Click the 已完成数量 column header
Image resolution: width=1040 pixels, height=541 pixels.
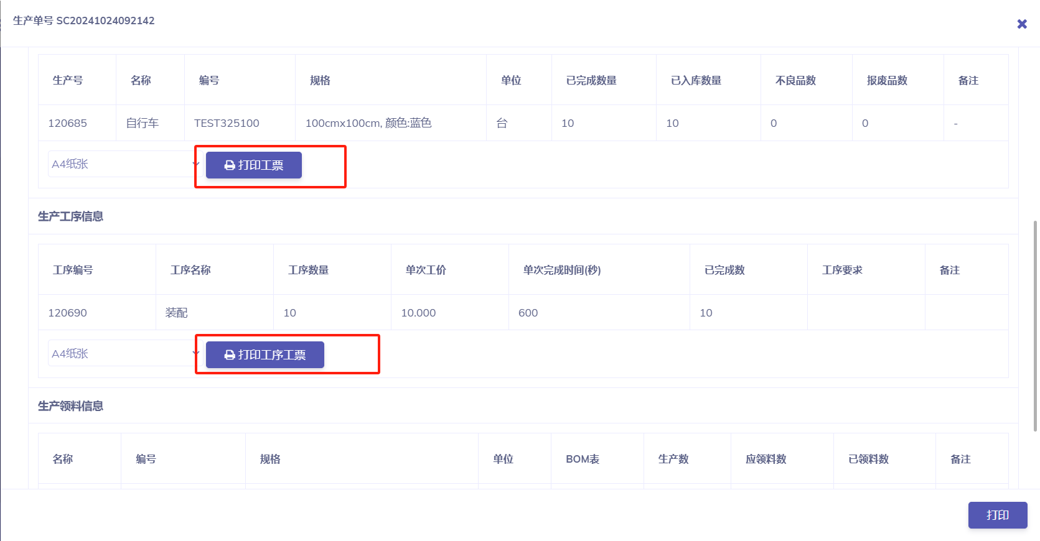[591, 80]
